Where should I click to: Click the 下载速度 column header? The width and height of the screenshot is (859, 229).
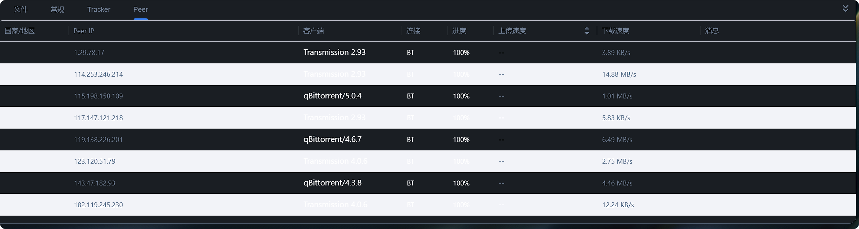616,31
